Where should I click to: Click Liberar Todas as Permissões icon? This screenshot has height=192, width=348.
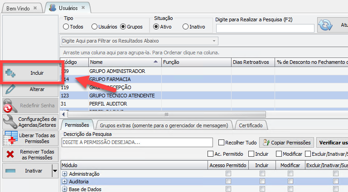pyautogui.click(x=10, y=138)
